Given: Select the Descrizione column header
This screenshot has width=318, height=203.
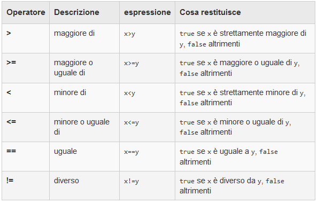Looking at the screenshot, I should 84,12.
